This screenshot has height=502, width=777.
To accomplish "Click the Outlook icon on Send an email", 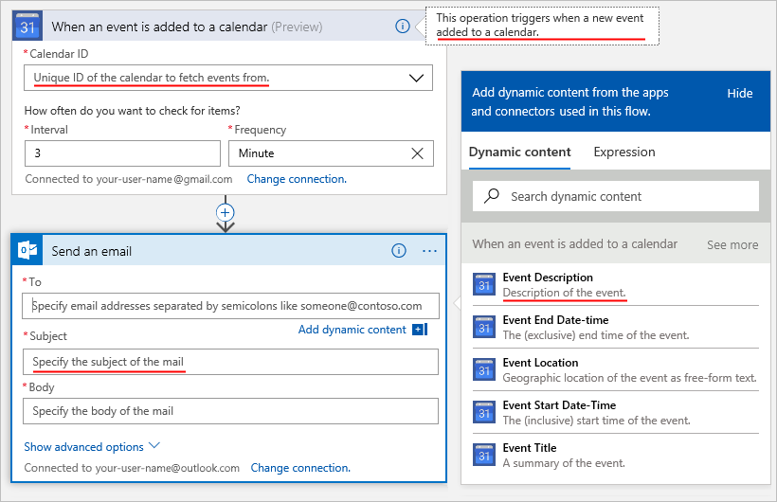I will pos(27,251).
